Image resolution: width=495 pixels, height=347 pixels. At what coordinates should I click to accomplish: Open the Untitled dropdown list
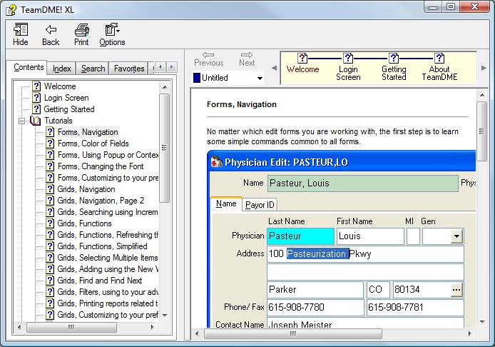pyautogui.click(x=260, y=78)
